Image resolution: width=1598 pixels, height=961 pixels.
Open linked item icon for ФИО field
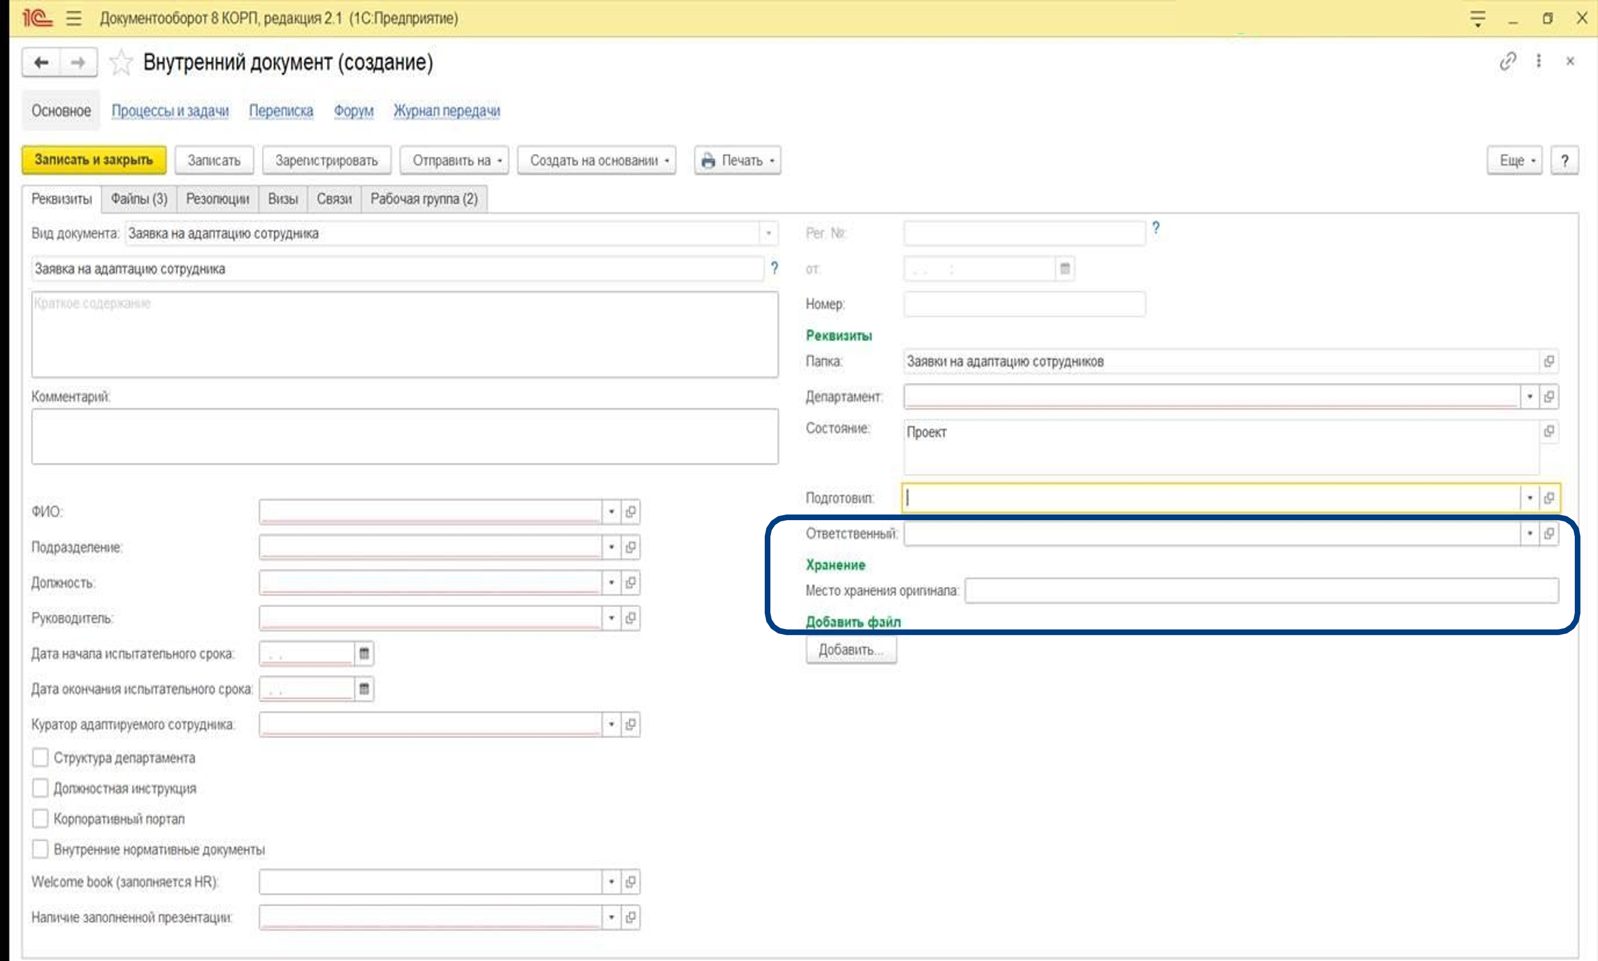(x=630, y=512)
